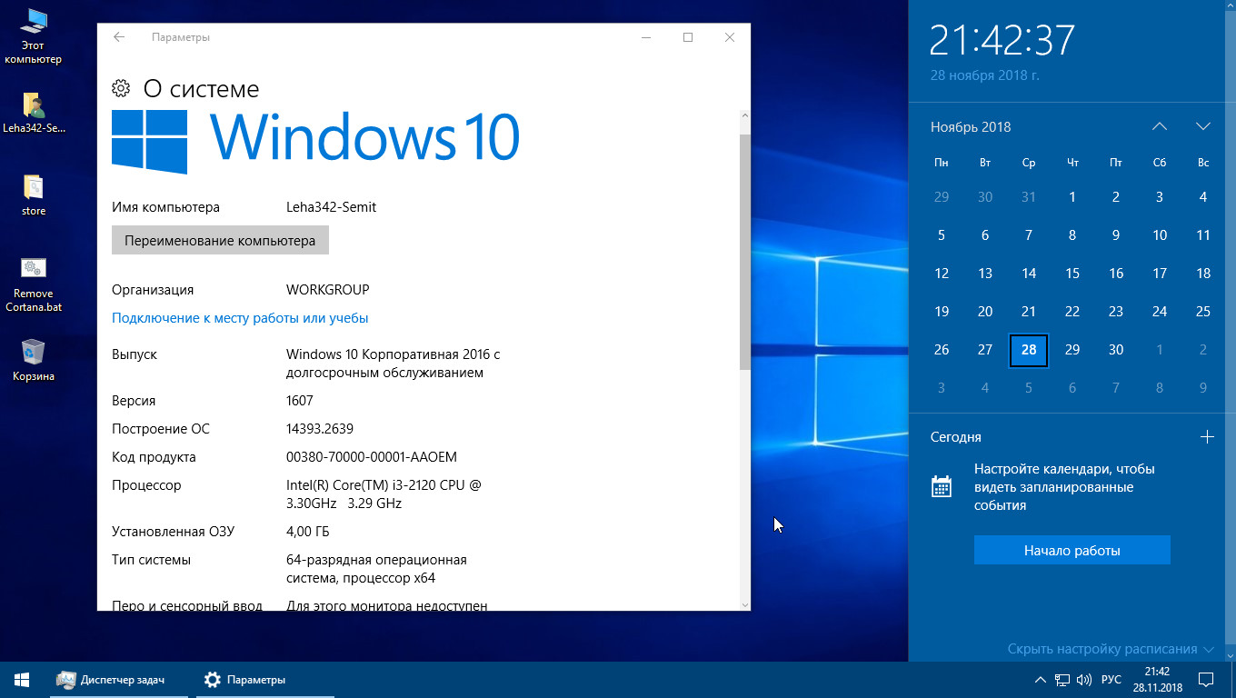
Task: Click the date '28 ноября 2018 г.' link
Action: pyautogui.click(x=984, y=75)
